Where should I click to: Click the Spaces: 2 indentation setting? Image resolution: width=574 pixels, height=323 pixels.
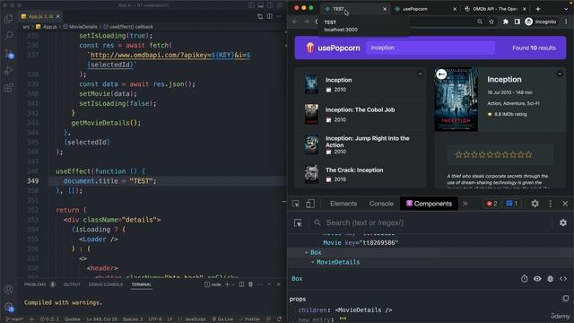click(x=133, y=319)
